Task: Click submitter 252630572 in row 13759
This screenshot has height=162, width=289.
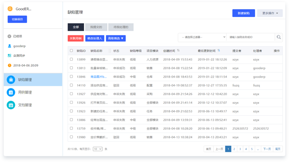Action: coord(240,128)
